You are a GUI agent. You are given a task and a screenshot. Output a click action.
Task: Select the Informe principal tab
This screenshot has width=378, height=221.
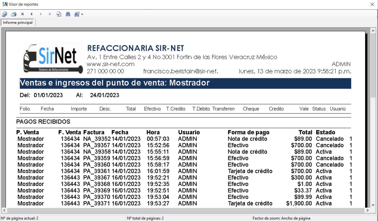pos(18,22)
